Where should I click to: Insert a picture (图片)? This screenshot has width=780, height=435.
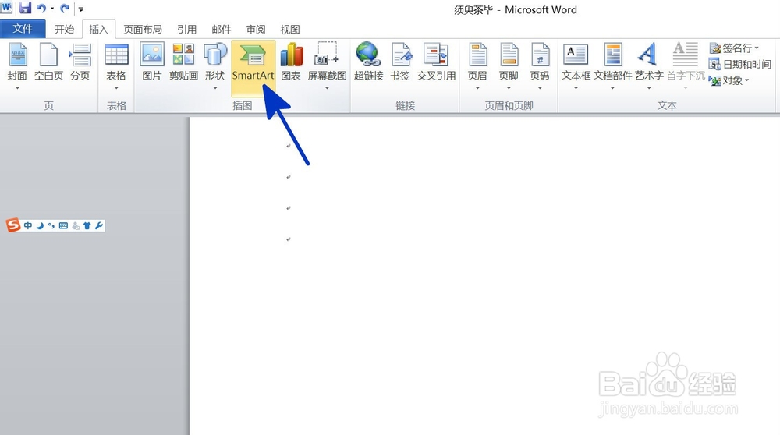click(152, 62)
